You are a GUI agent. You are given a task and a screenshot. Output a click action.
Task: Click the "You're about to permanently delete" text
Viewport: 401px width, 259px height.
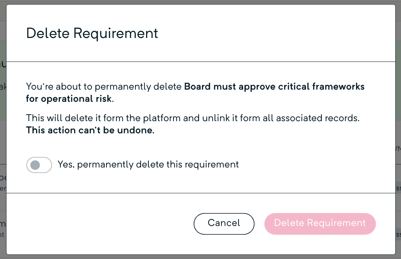point(103,87)
